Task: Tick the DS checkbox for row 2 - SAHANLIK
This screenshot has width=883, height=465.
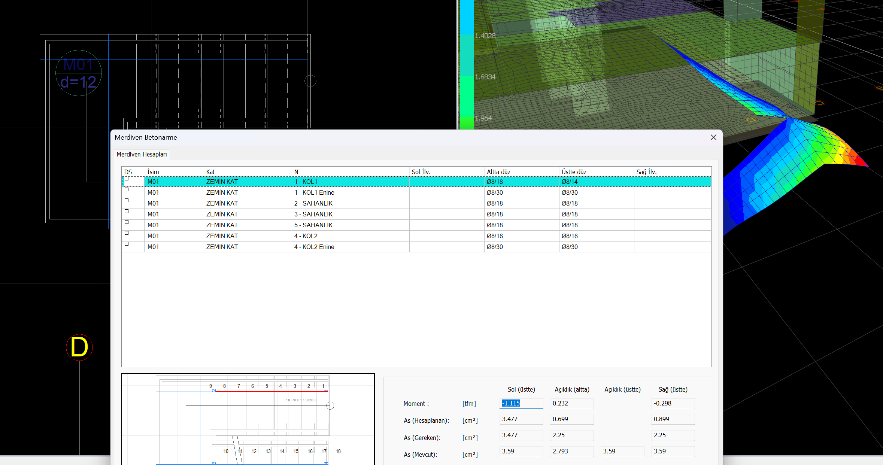Action: click(x=127, y=201)
